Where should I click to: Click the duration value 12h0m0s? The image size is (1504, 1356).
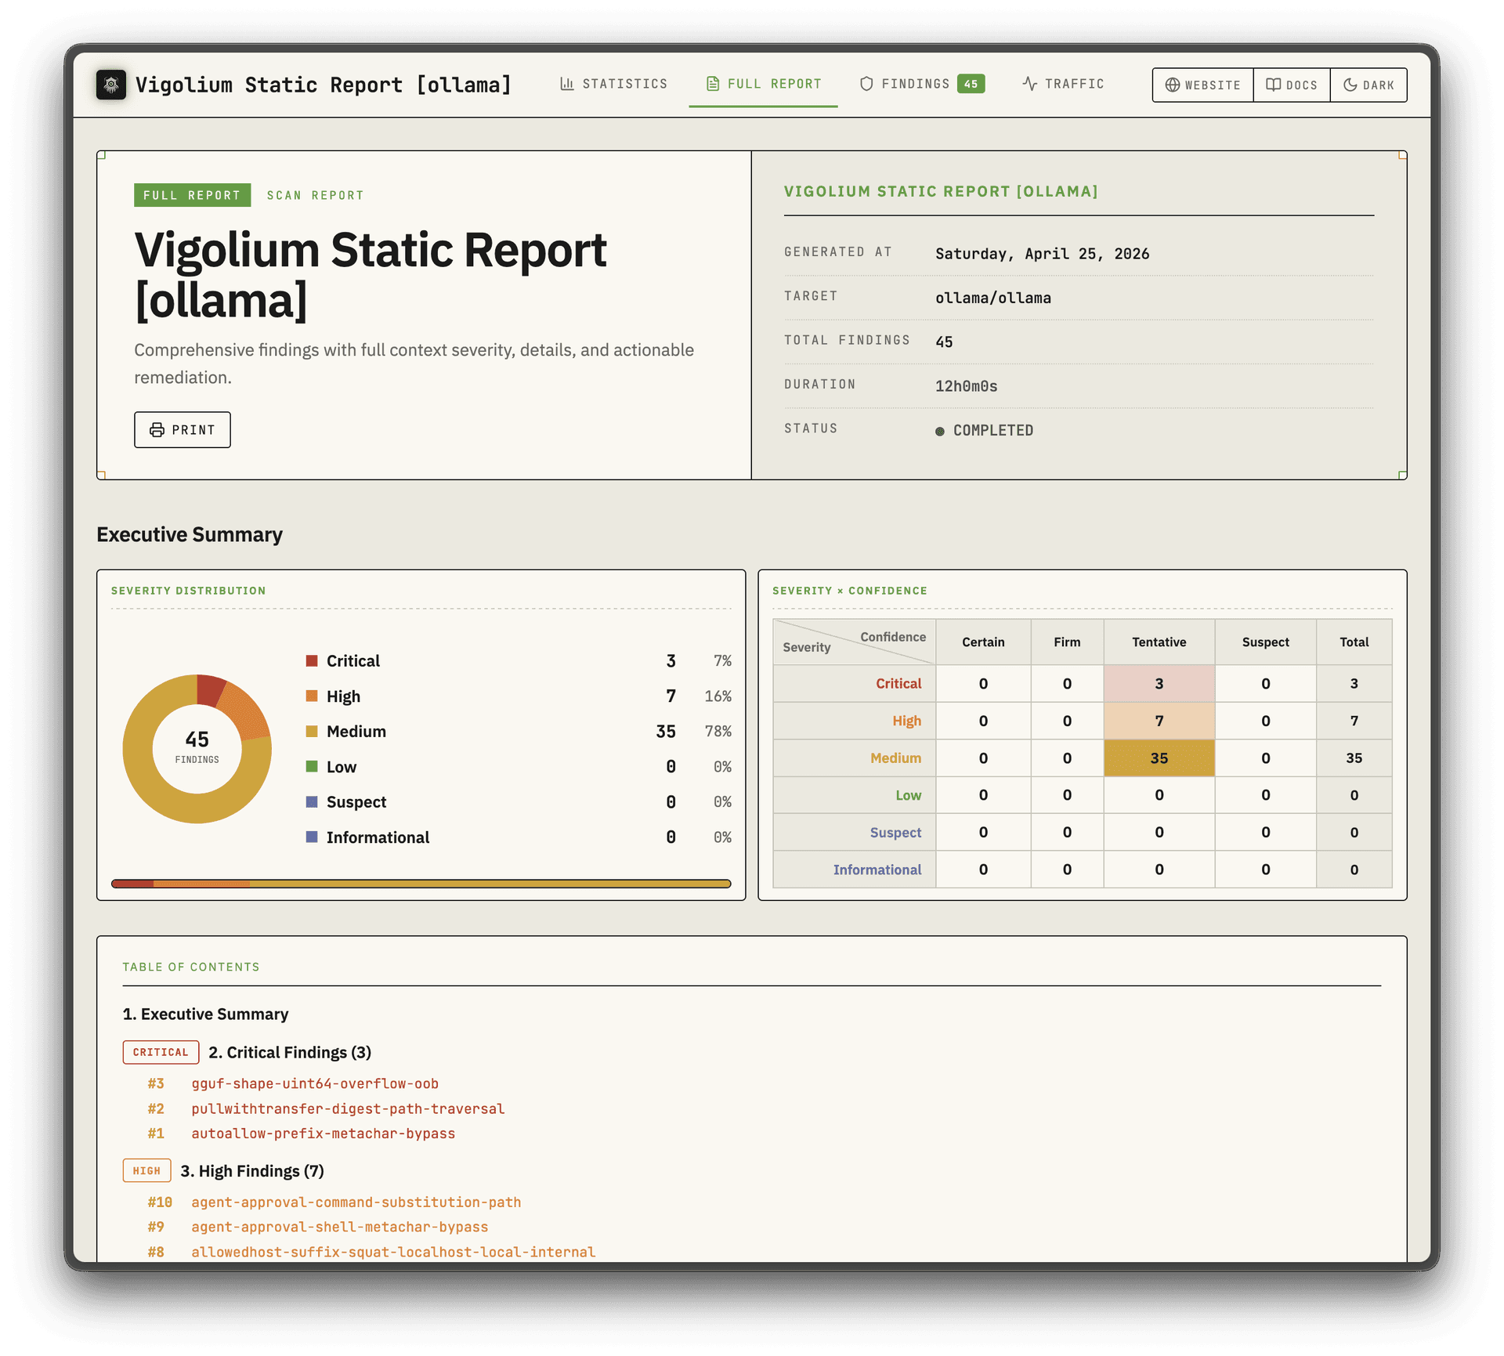click(967, 386)
